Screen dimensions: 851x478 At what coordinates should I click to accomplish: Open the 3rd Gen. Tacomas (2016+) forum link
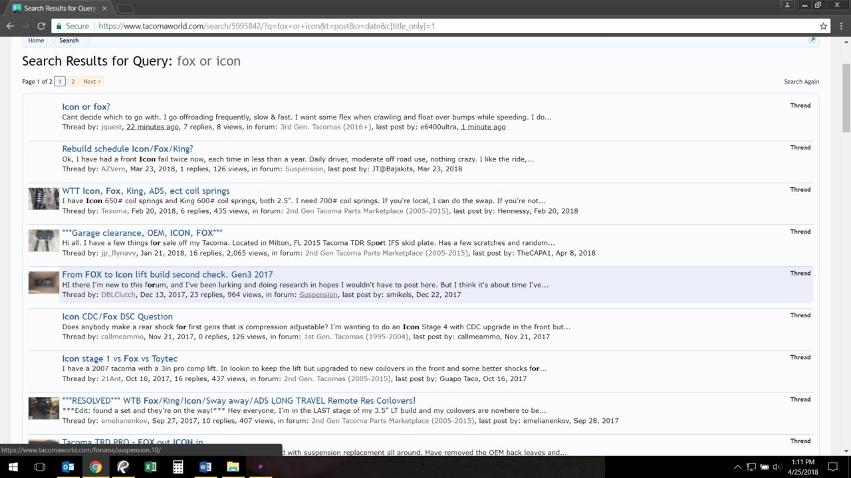(x=325, y=127)
